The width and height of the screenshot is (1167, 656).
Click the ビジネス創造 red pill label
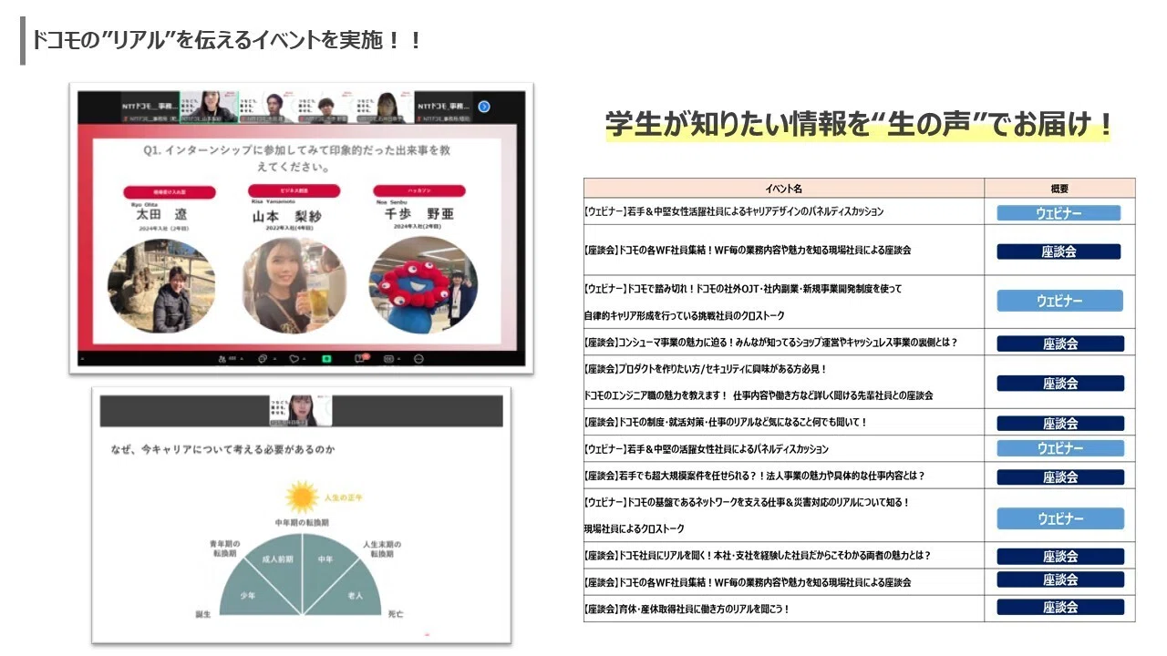click(x=294, y=190)
